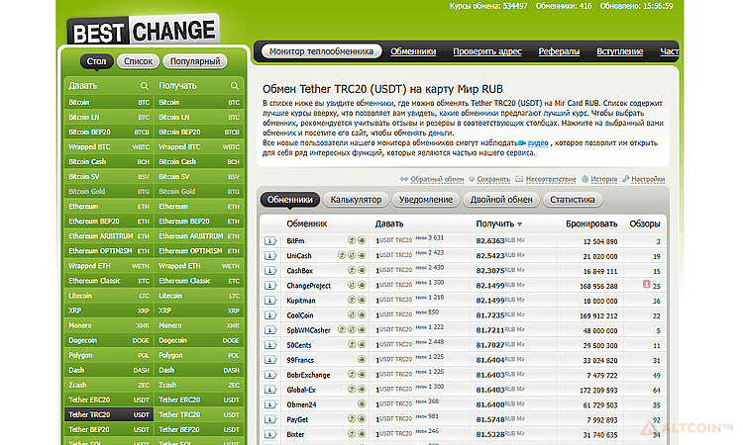
Task: Open the UniCash exchanger info icon
Action: [270, 256]
